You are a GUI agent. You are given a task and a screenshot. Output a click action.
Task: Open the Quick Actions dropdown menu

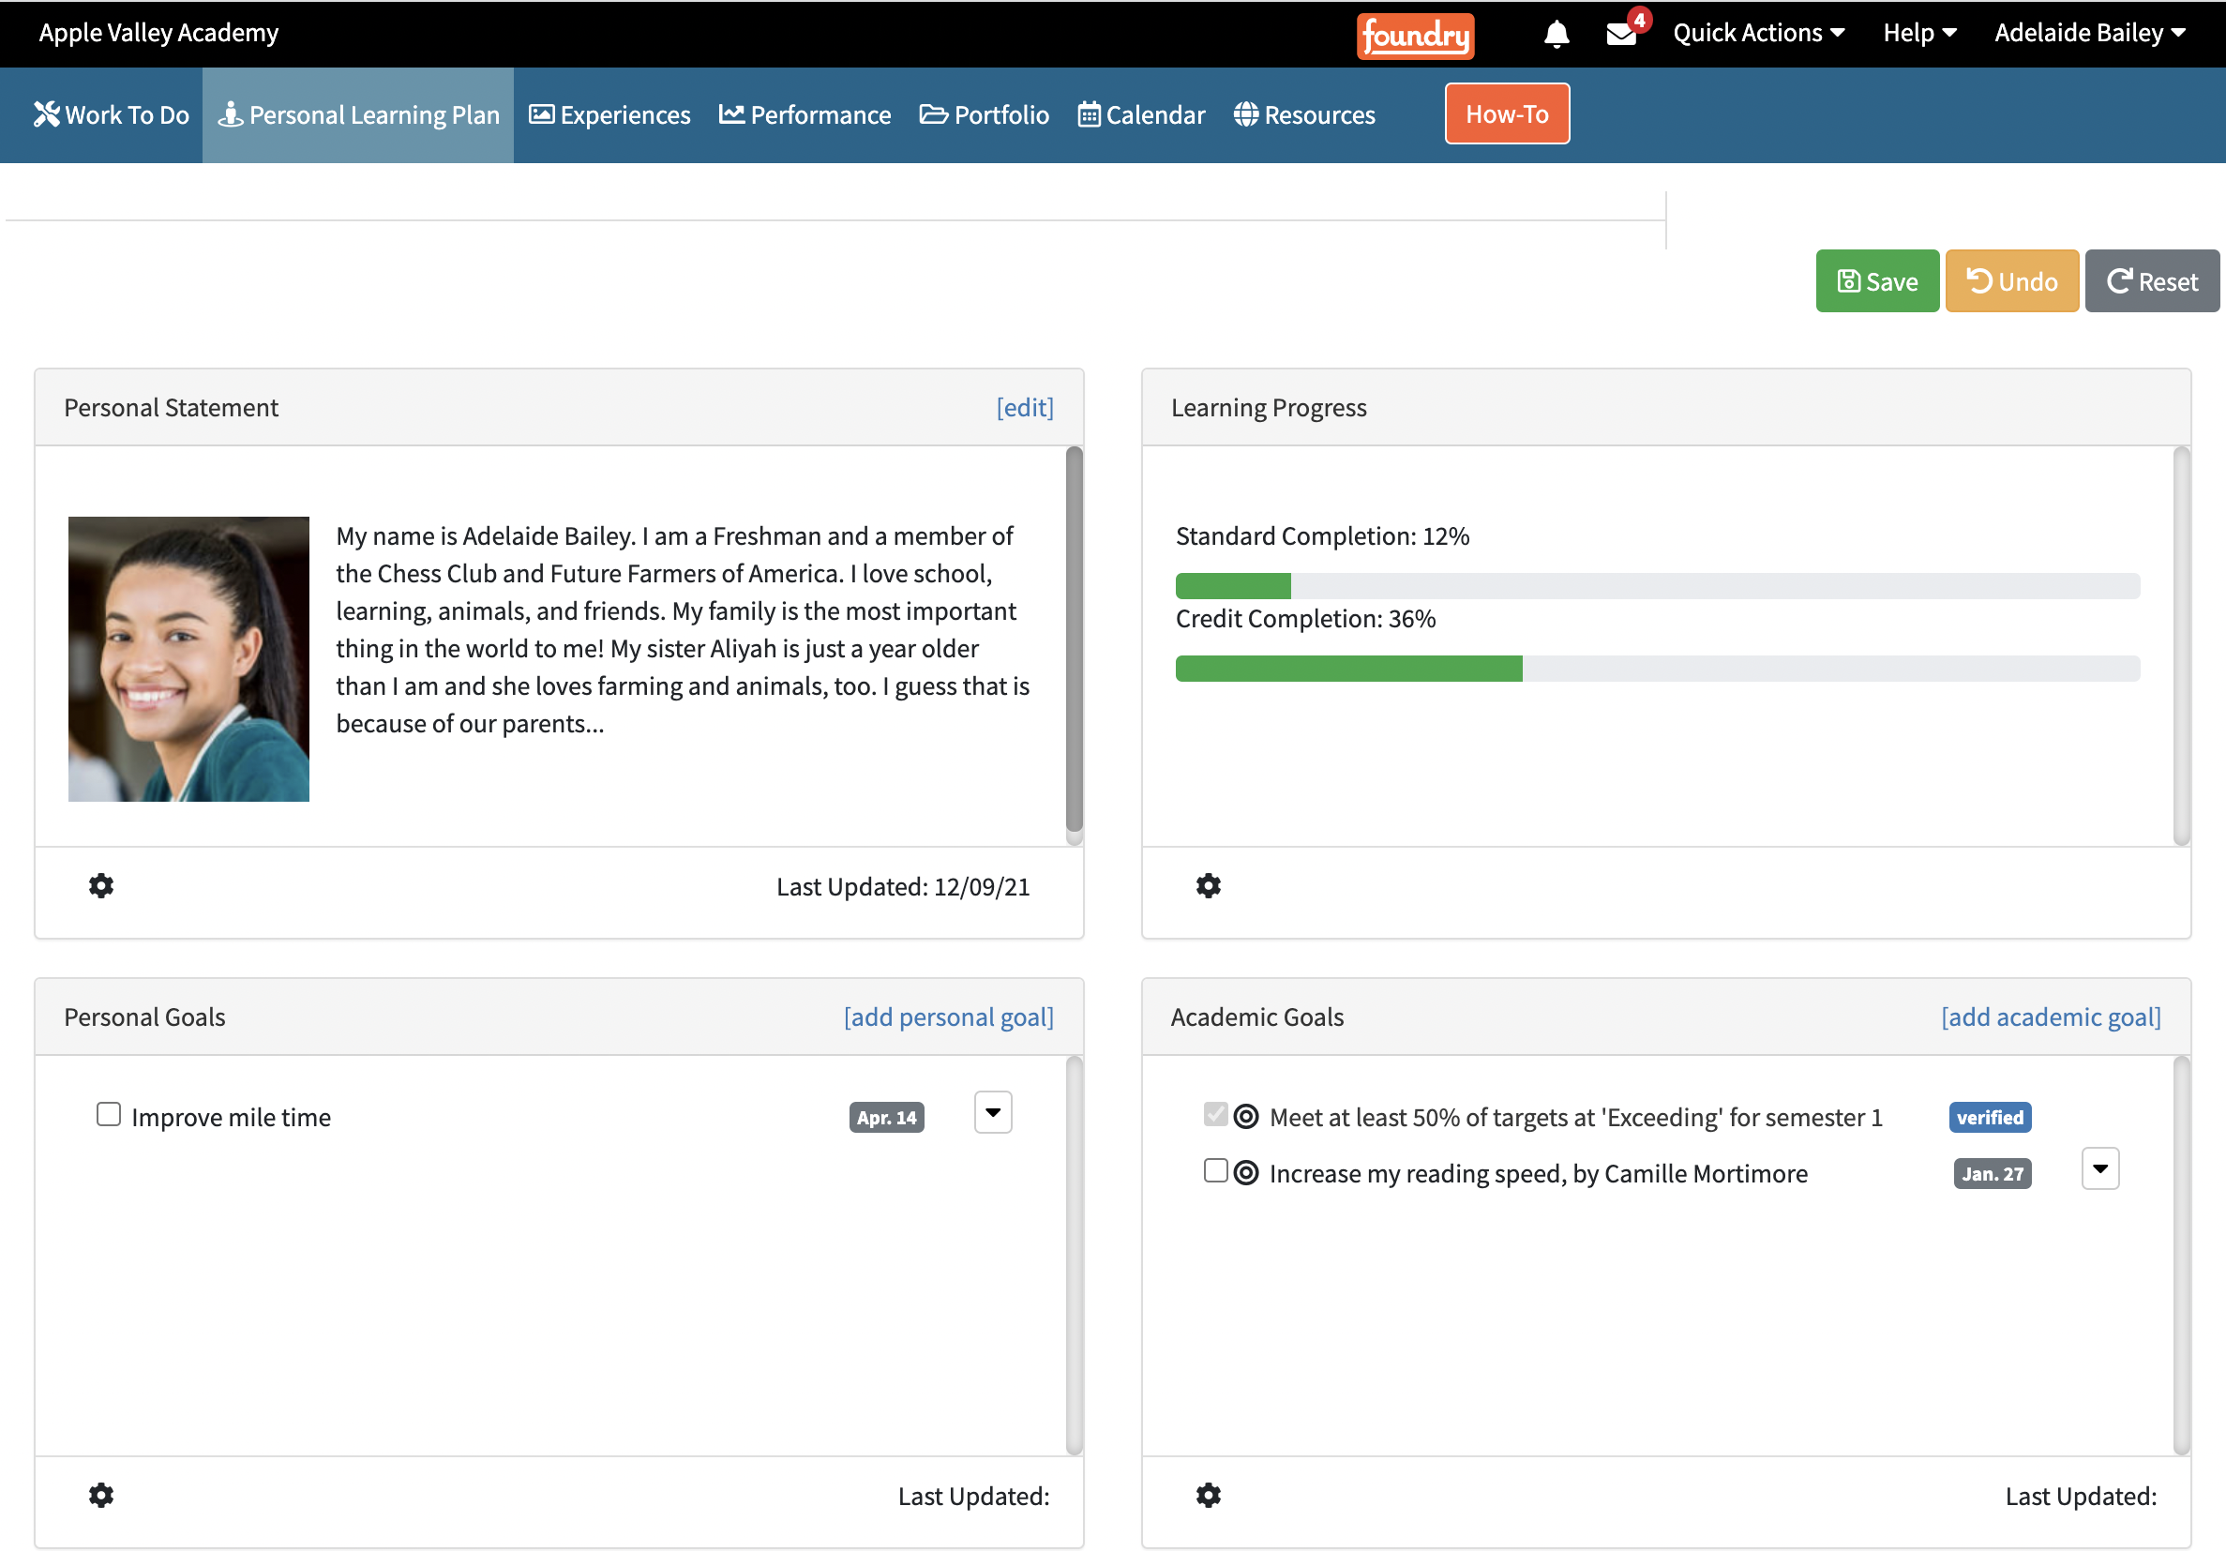pos(1758,33)
